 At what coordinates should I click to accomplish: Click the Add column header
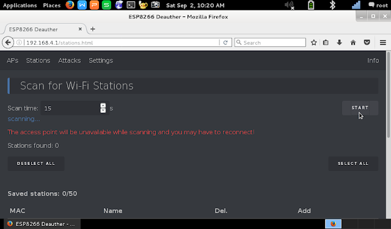304,211
